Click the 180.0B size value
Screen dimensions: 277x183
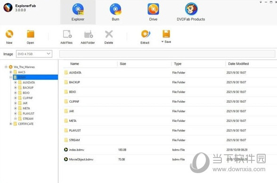(x=122, y=150)
